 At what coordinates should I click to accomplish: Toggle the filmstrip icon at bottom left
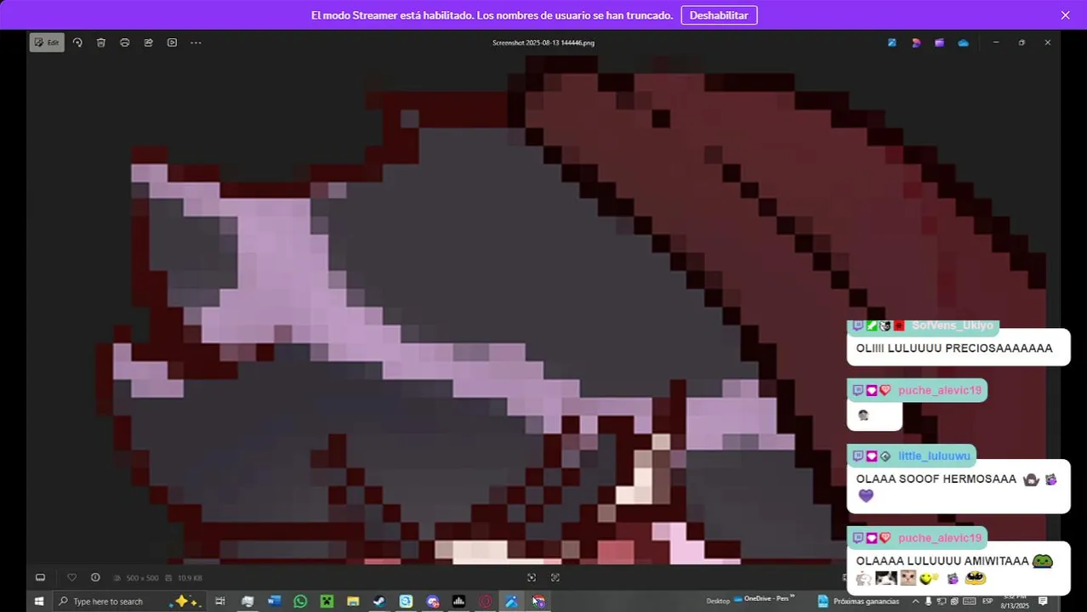pyautogui.click(x=40, y=578)
